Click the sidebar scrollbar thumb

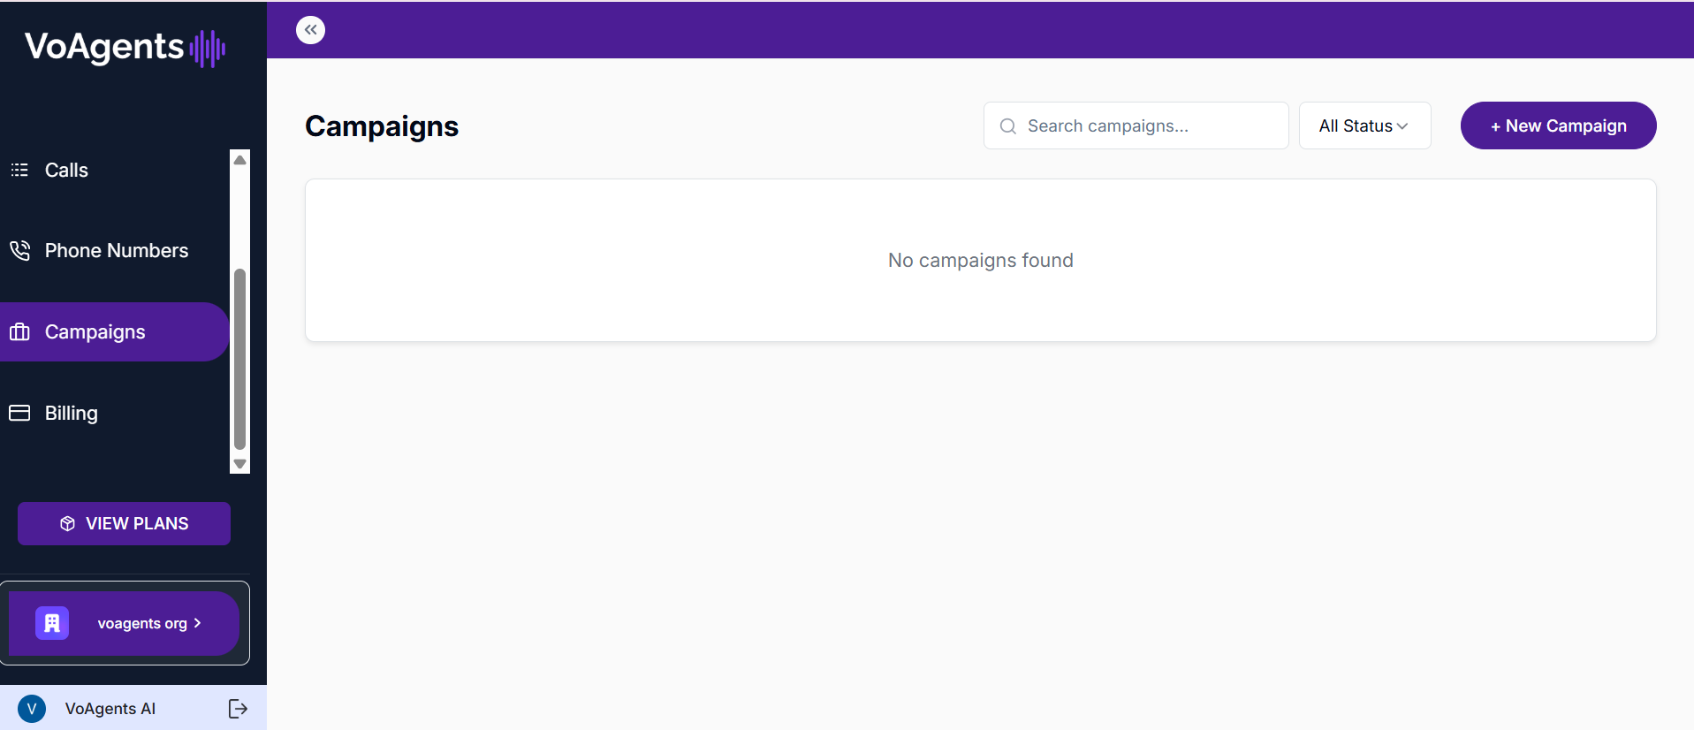239,359
